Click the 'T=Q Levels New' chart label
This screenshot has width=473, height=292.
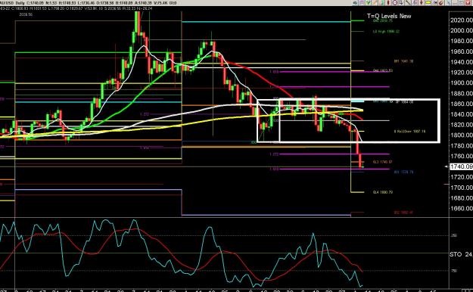click(389, 16)
